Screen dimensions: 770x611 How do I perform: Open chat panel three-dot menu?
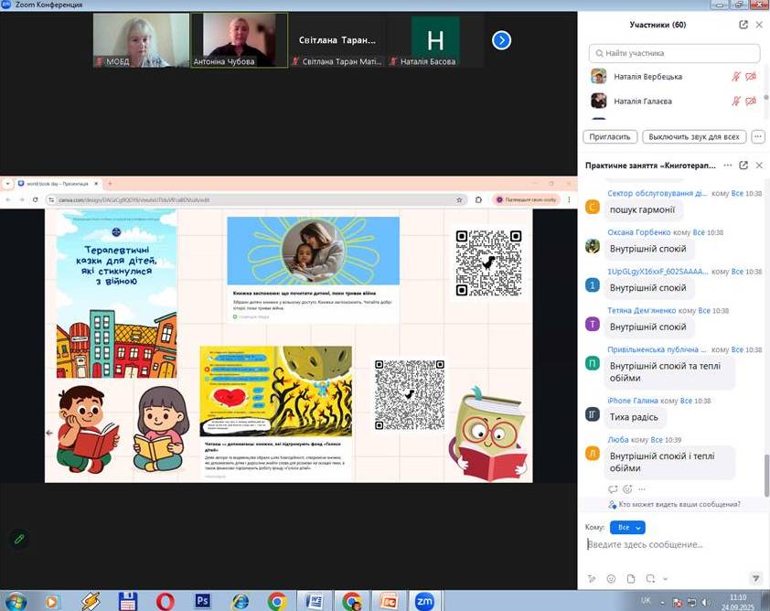click(728, 166)
